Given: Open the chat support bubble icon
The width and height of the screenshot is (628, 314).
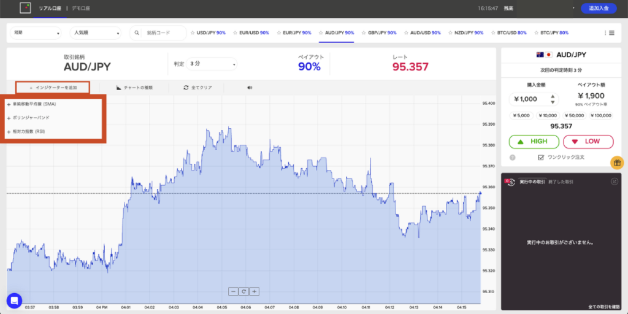Looking at the screenshot, I should (15, 301).
